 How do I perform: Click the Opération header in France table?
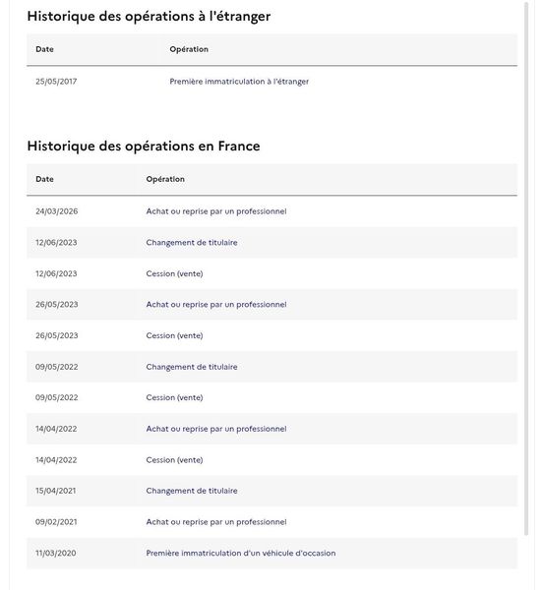[x=165, y=179]
